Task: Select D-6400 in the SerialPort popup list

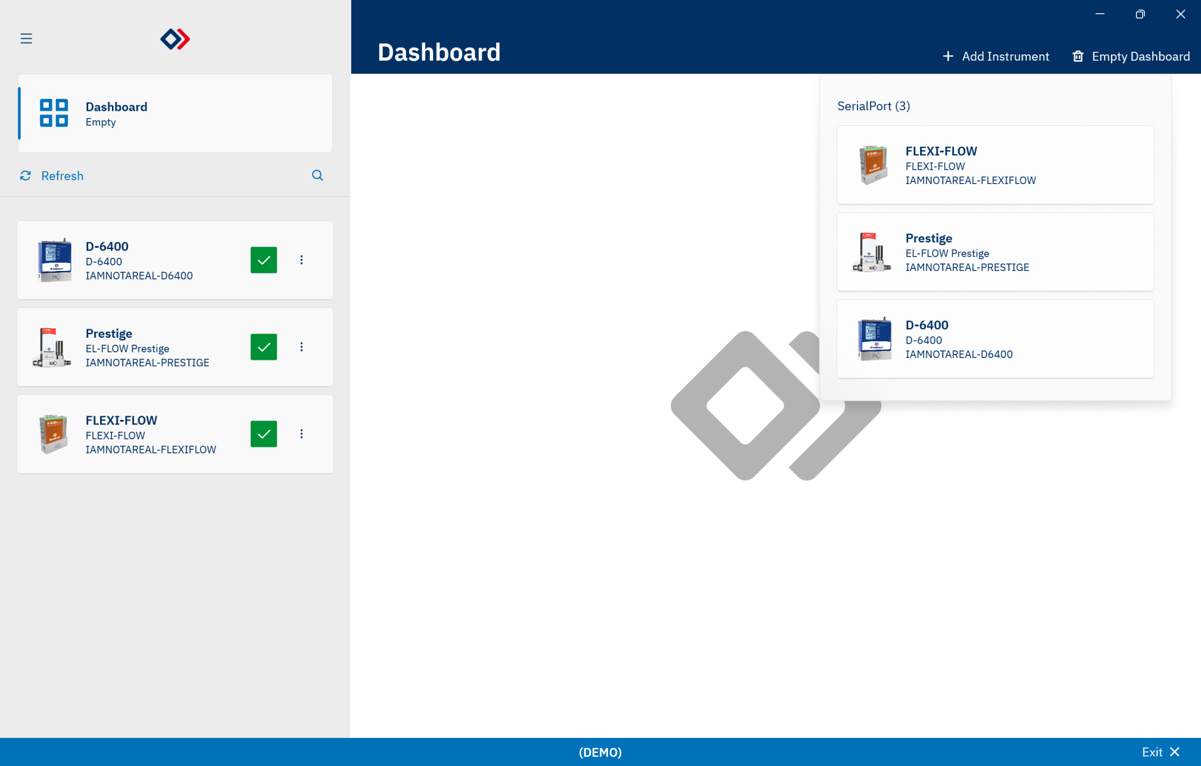Action: click(995, 339)
